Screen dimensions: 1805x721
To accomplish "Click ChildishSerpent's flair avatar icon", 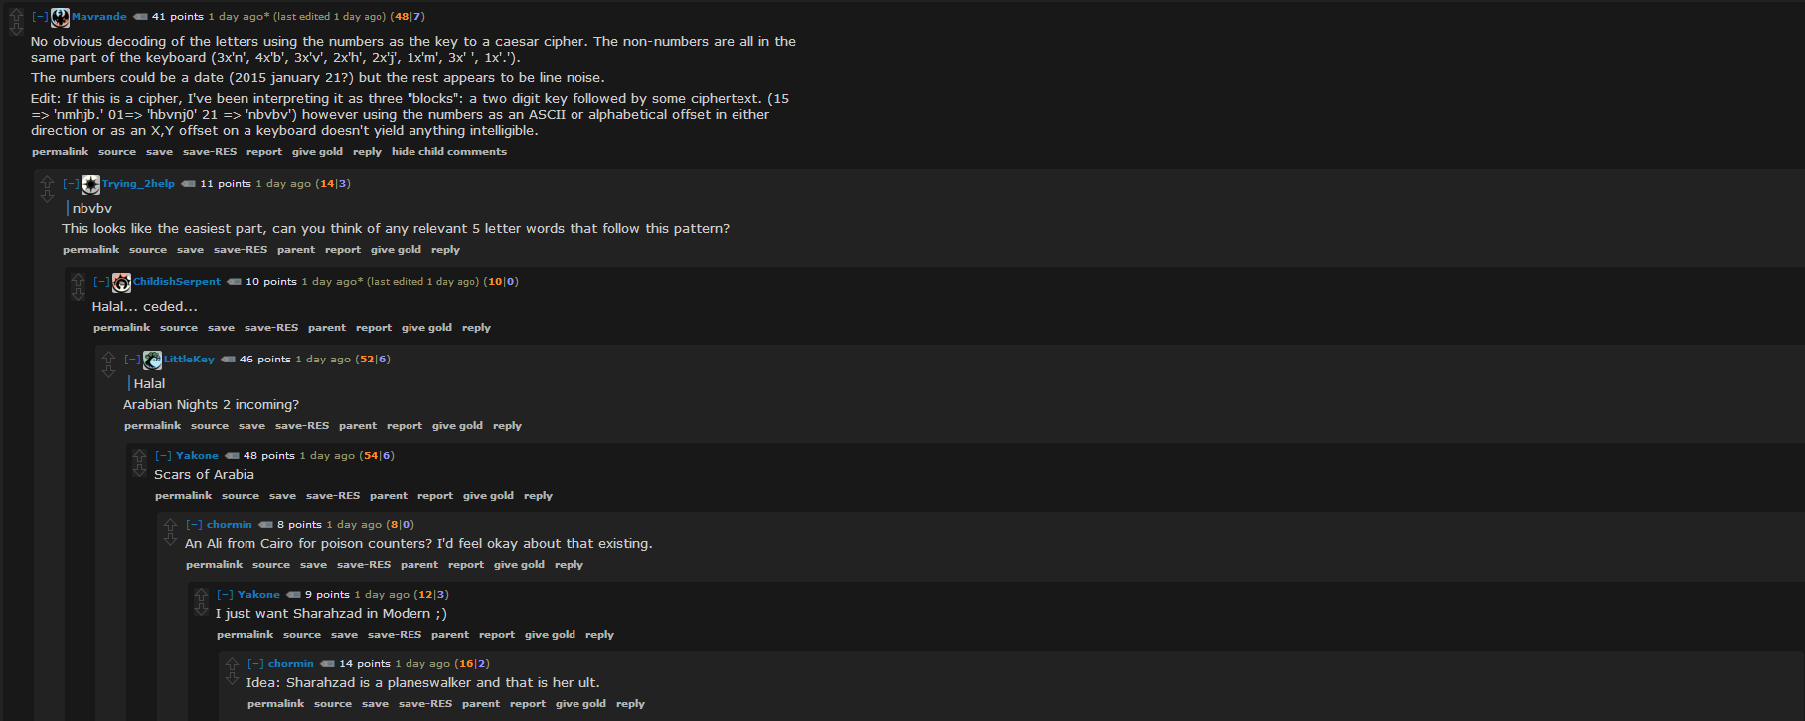I will (x=122, y=282).
